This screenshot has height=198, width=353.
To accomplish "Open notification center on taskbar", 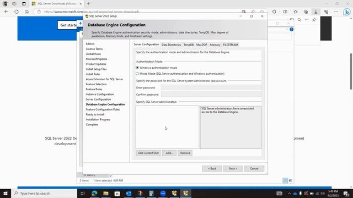I will [346, 193].
